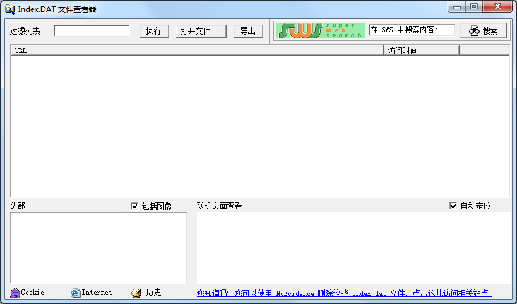Image resolution: width=517 pixels, height=304 pixels.
Task: Click the SWS super web search logo
Action: pos(321,31)
